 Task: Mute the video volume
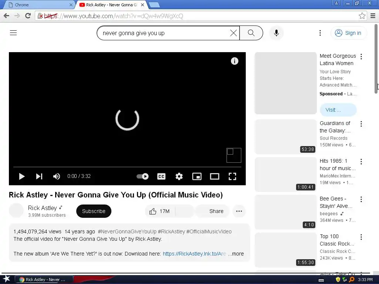tap(57, 176)
